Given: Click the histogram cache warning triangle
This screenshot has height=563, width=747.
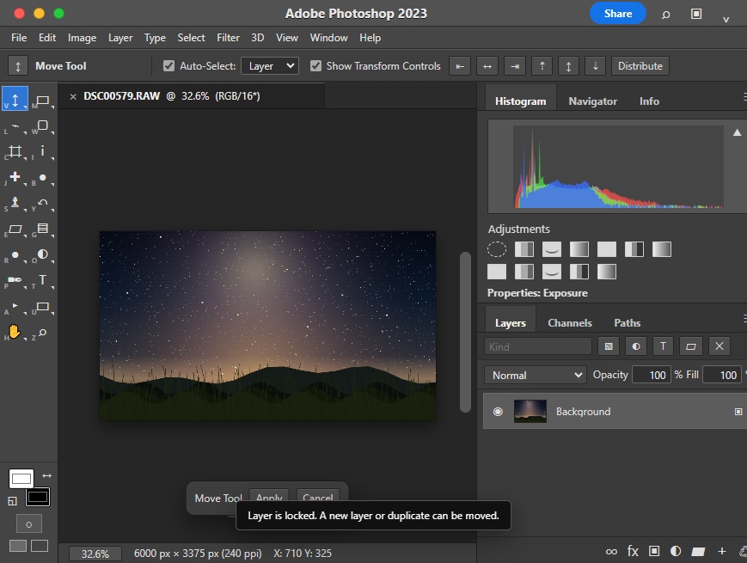Looking at the screenshot, I should [737, 132].
